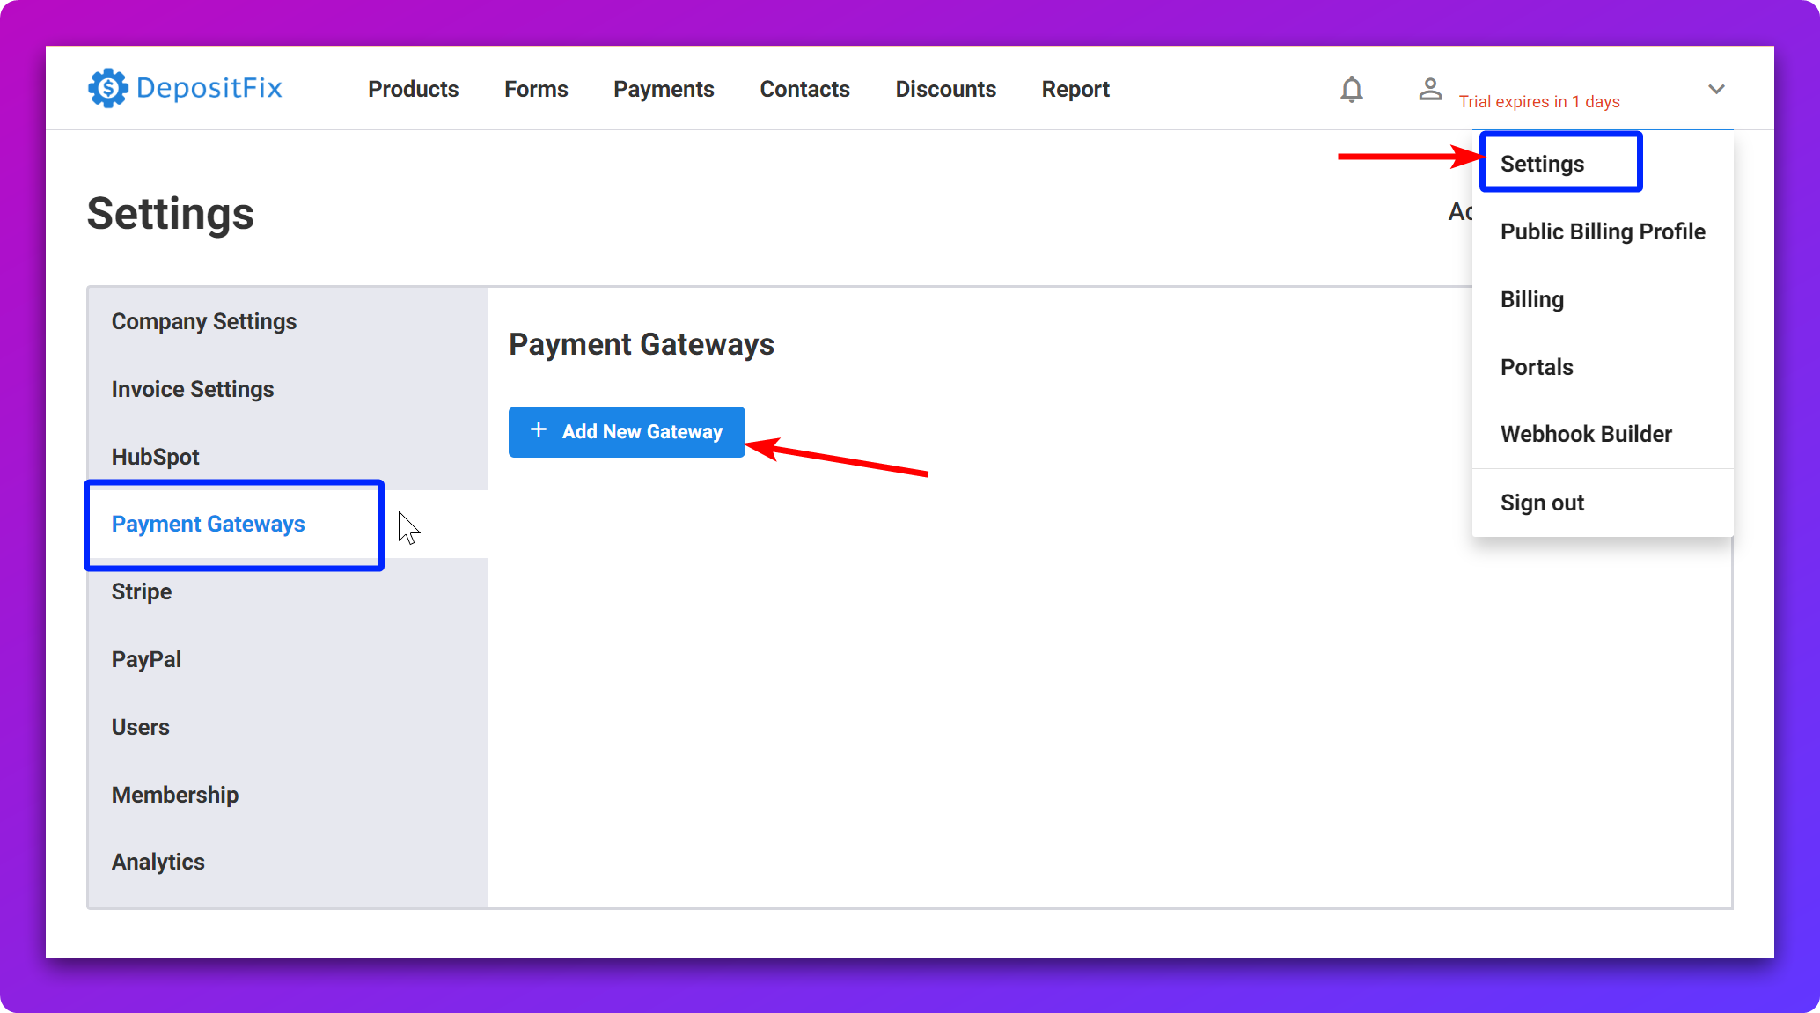Open the notifications bell icon

(x=1352, y=89)
